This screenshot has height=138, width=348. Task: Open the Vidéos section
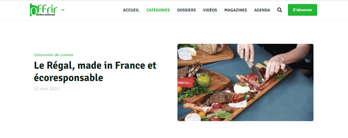(x=210, y=10)
